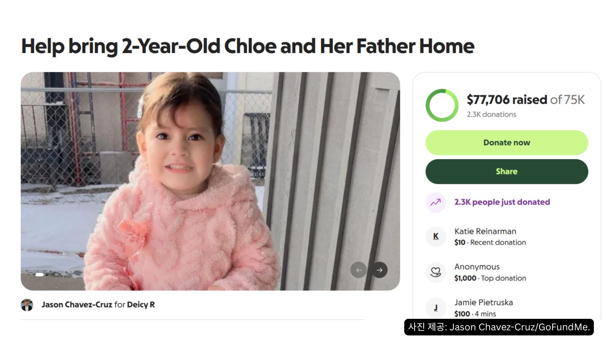The width and height of the screenshot is (606, 341).
Task: Click the green donation progress ring
Action: pos(442,105)
